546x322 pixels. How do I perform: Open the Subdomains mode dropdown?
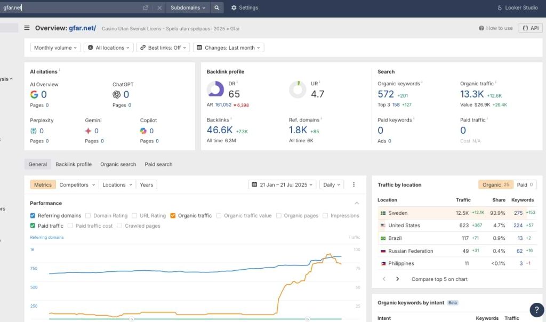tap(188, 8)
